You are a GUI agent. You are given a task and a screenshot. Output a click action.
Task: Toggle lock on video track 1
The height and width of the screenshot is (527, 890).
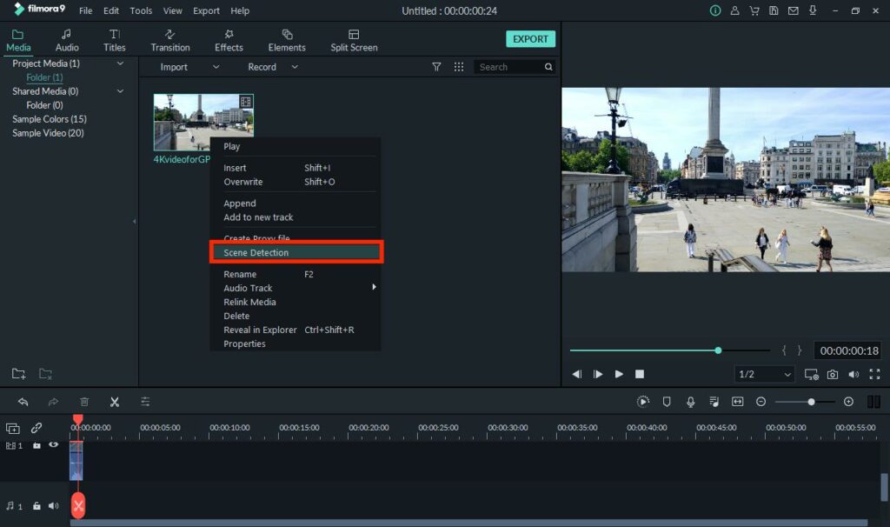(x=37, y=445)
